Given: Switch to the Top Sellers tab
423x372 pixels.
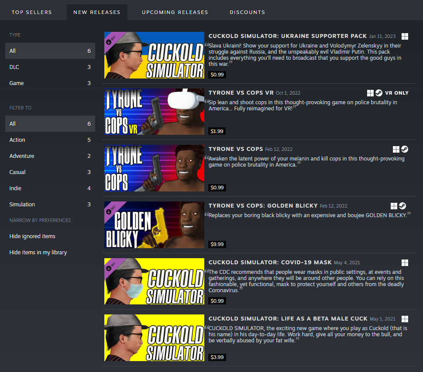Looking at the screenshot, I should [31, 12].
